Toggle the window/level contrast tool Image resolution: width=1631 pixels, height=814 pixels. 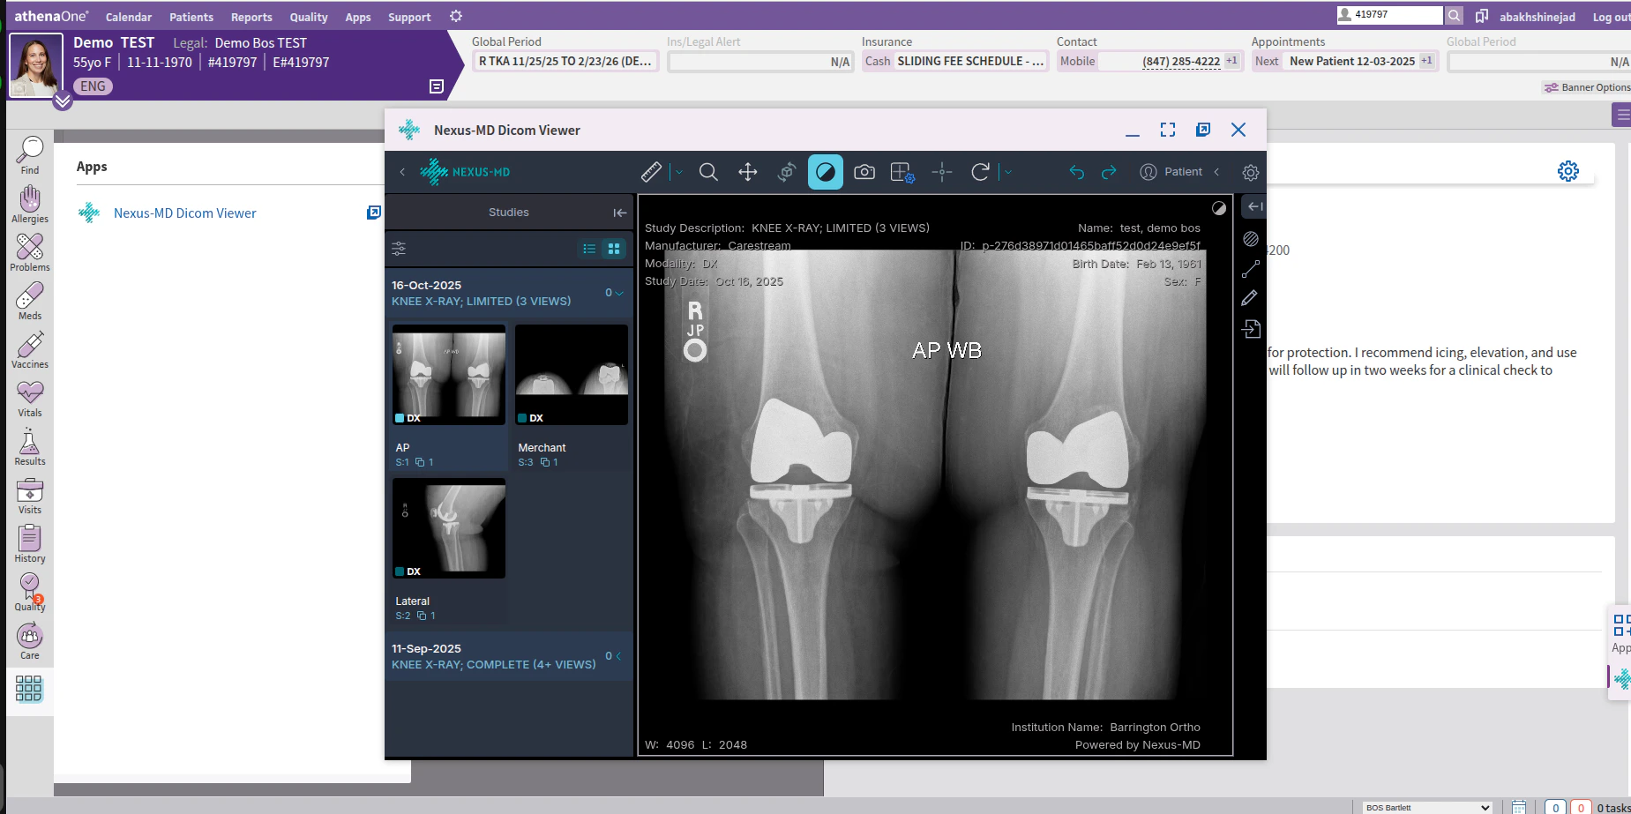coord(826,172)
